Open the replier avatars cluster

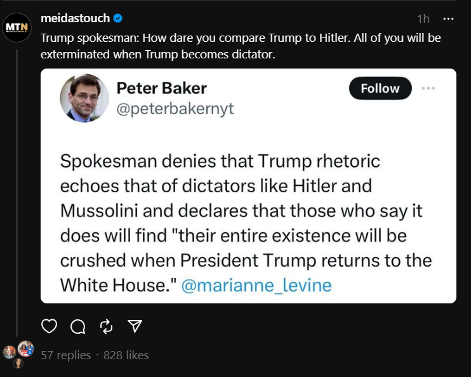[x=18, y=354]
